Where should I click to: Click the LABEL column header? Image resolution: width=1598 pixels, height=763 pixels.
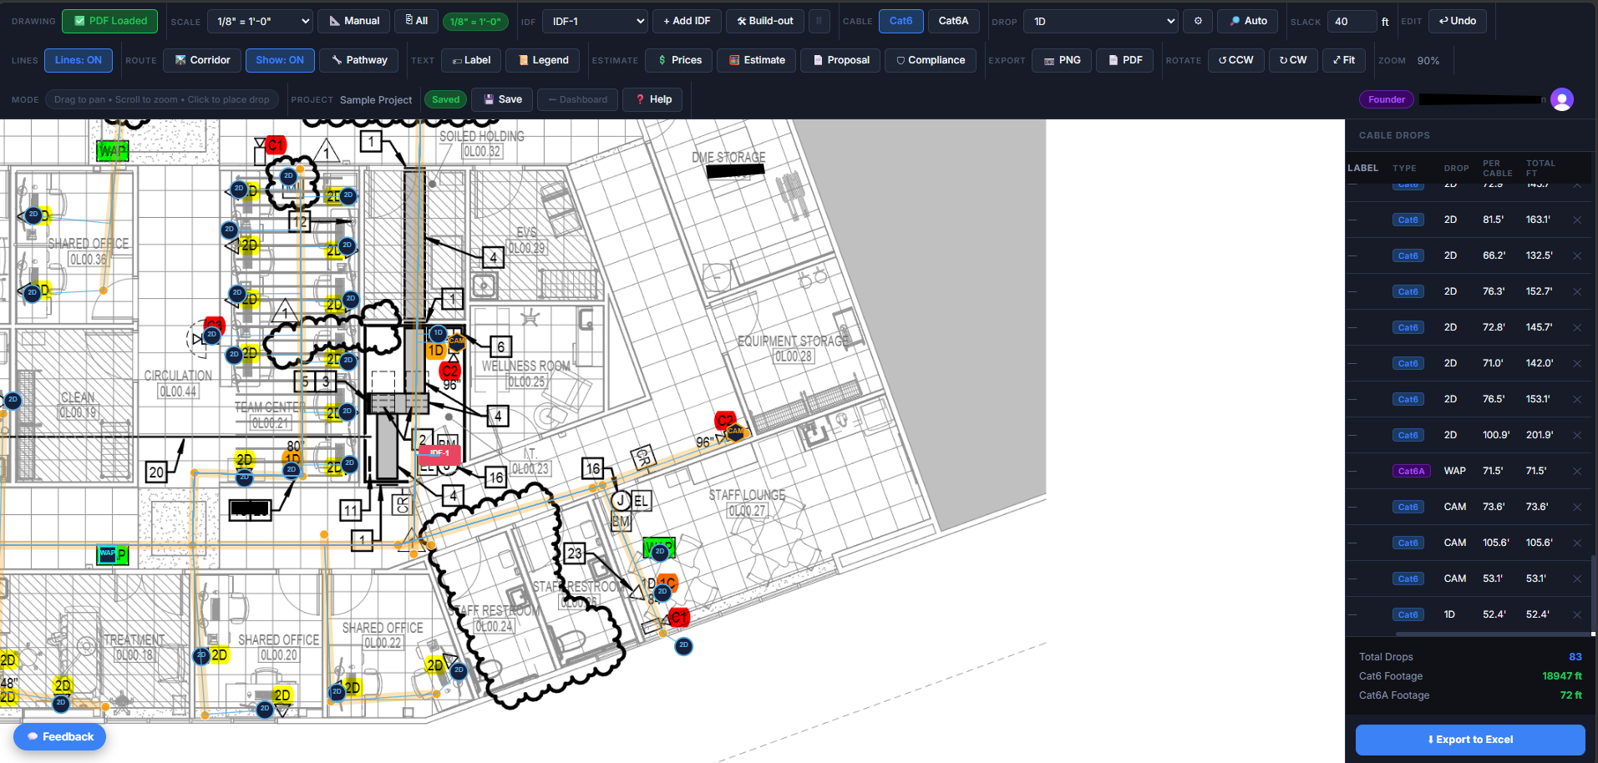click(1362, 168)
